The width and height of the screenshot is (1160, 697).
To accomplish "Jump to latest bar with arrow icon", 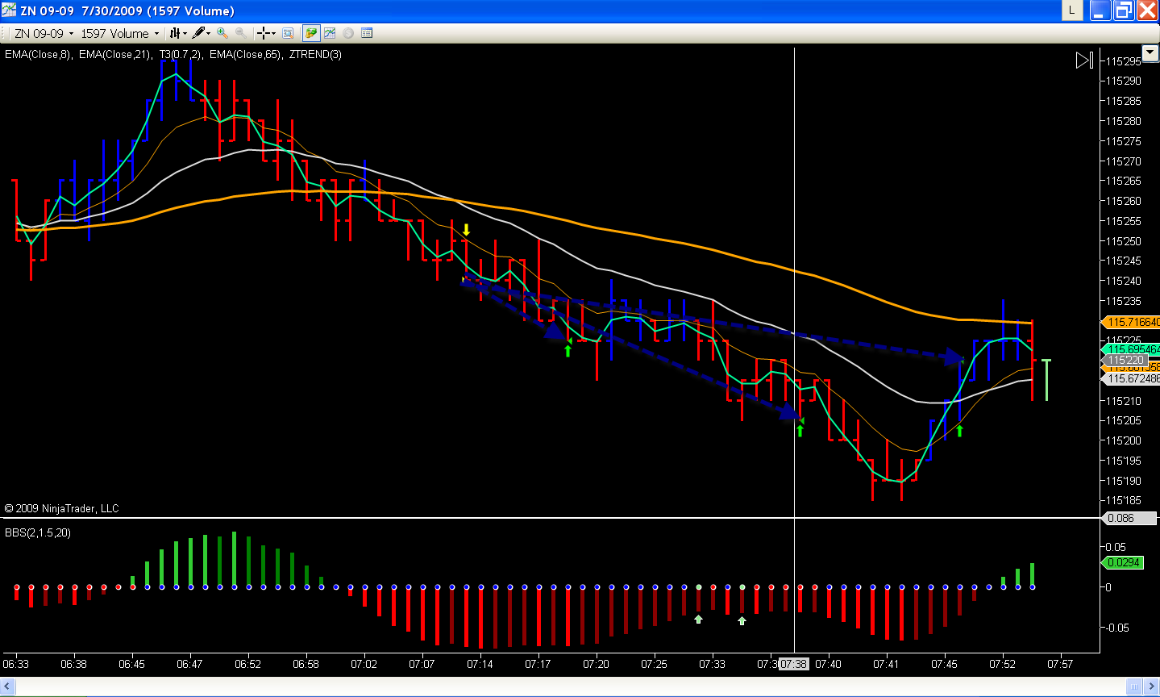I will coord(1084,61).
